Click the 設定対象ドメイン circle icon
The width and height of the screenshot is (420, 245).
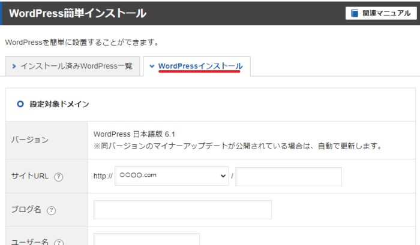tap(20, 104)
